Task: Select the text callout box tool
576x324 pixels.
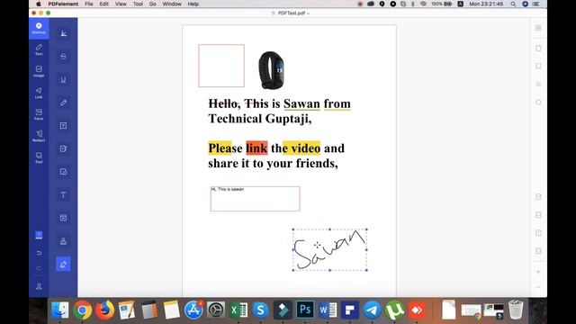Action: coord(63,218)
